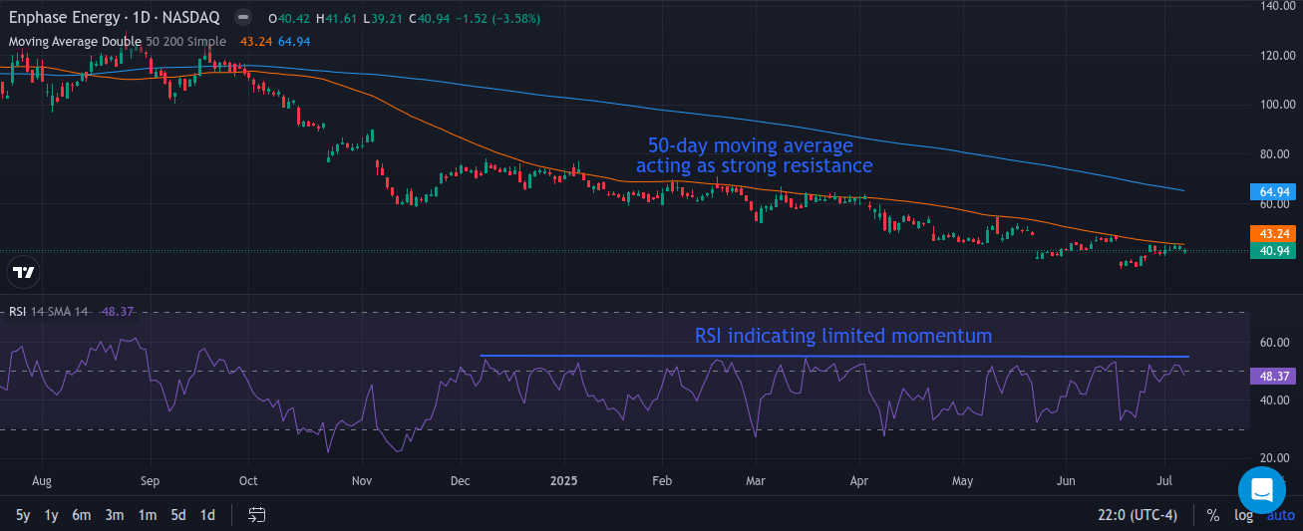Select the 'RSI indicating limited momentum' annotation
Image resolution: width=1303 pixels, height=531 pixels.
click(x=843, y=336)
